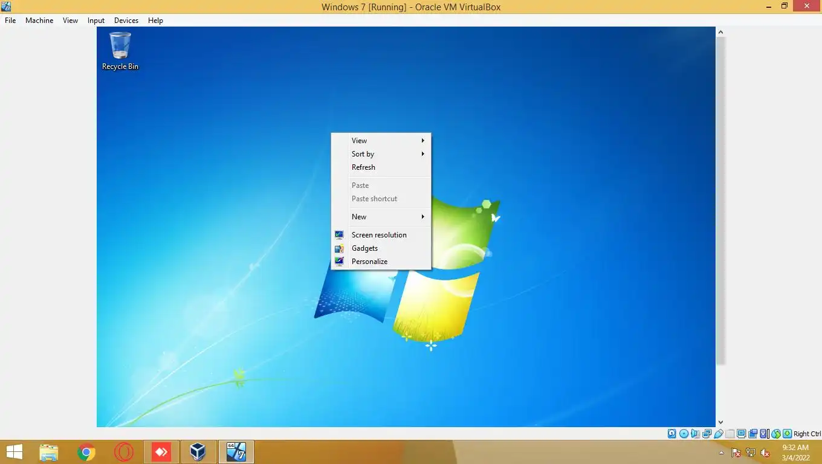Image resolution: width=822 pixels, height=464 pixels.
Task: Select Paste shortcut in the context menu
Action: click(x=381, y=198)
